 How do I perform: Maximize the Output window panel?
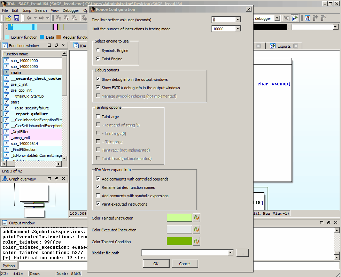point(321,222)
